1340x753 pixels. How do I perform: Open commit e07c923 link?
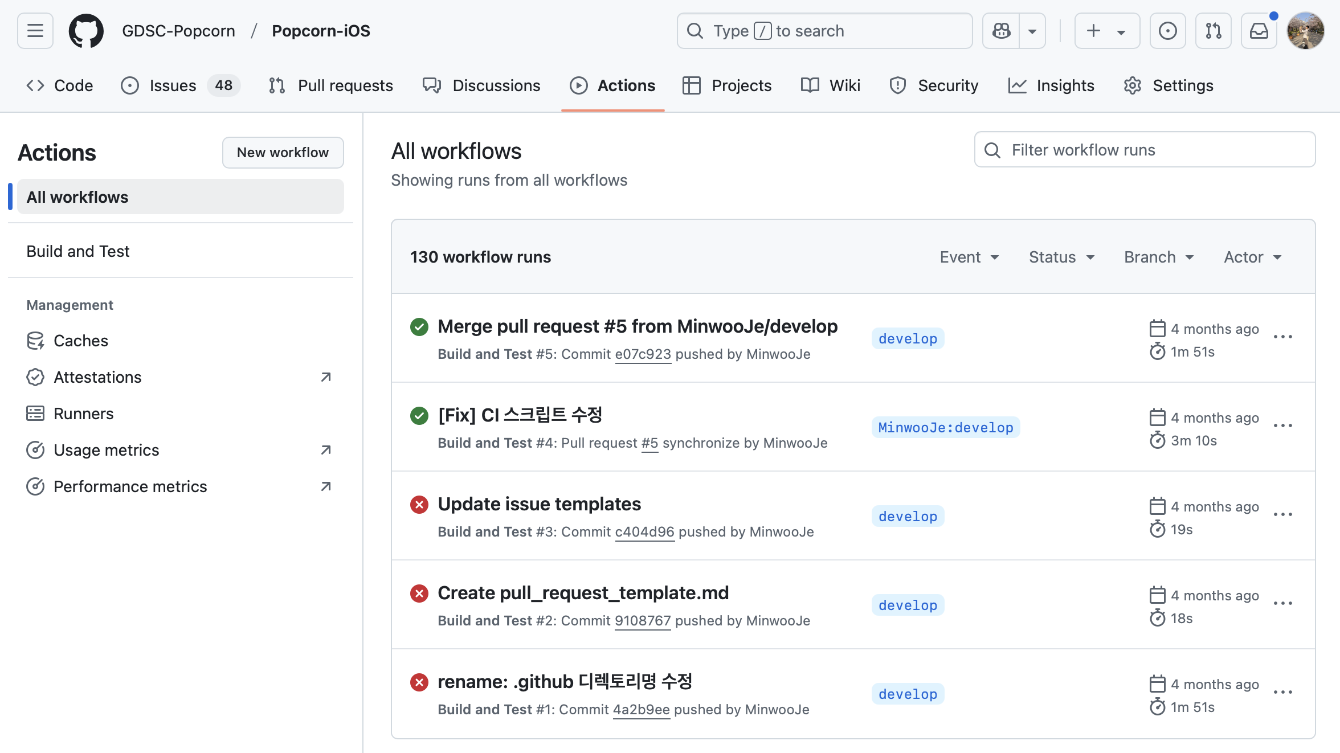(643, 354)
